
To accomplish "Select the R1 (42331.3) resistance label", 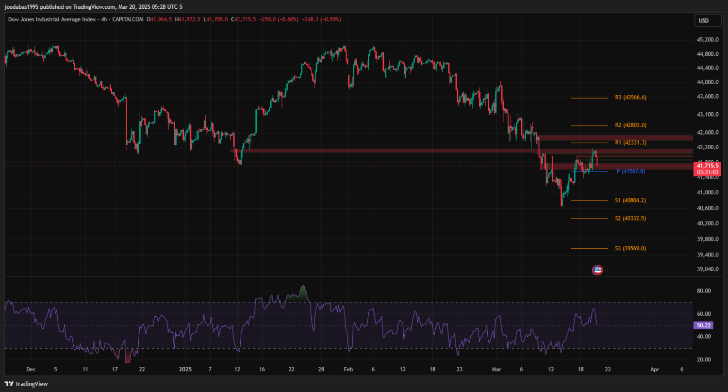I will pos(630,143).
